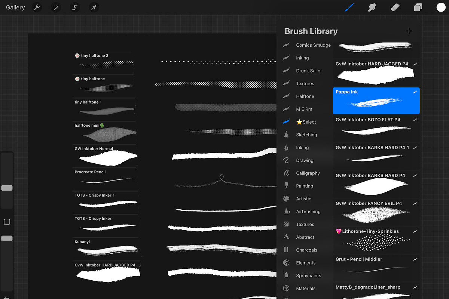Open the Actions wrench menu
The height and width of the screenshot is (299, 449).
[37, 7]
